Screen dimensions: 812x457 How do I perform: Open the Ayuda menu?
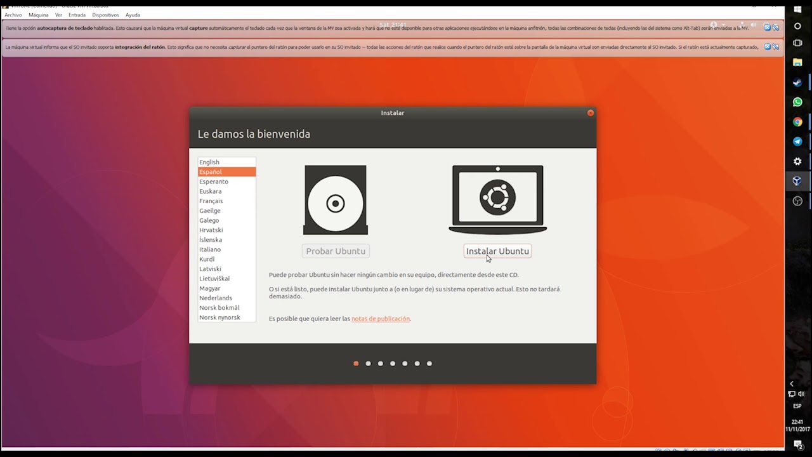tap(133, 15)
